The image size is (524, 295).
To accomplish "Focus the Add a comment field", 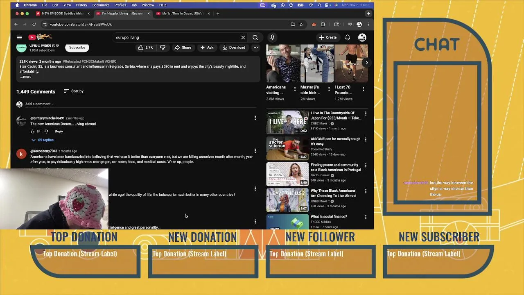I will (x=140, y=104).
